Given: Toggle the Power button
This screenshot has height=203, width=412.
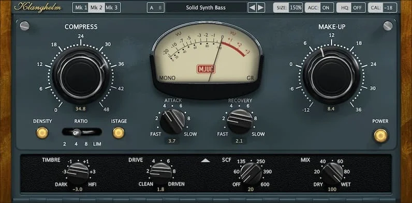Looking at the screenshot, I should pyautogui.click(x=381, y=135).
